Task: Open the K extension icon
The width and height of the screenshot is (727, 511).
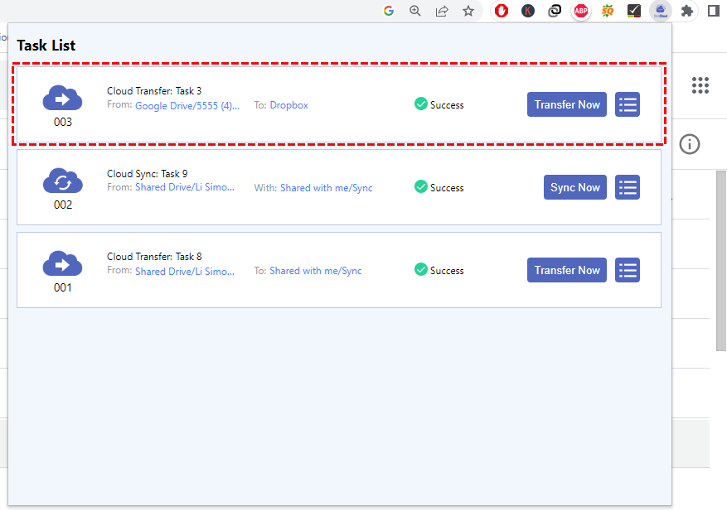Action: click(527, 11)
